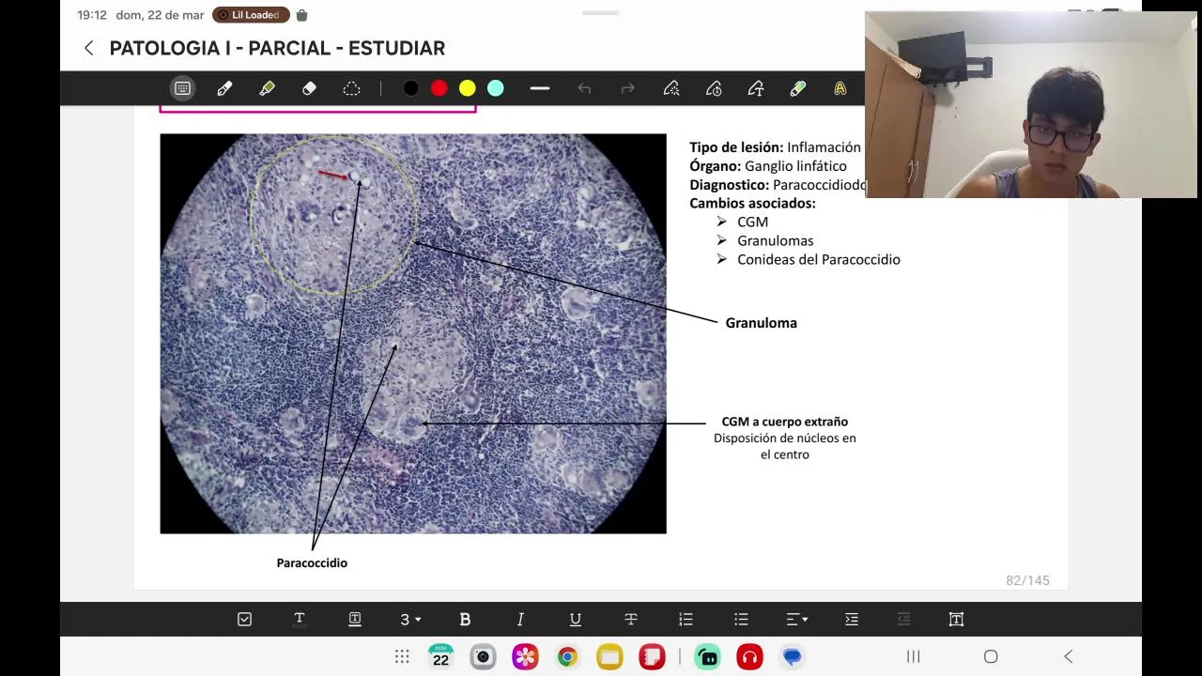Pick the yellow pen color
The image size is (1202, 676).
coord(467,88)
